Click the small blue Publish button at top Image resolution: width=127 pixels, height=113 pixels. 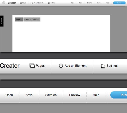[119, 3]
